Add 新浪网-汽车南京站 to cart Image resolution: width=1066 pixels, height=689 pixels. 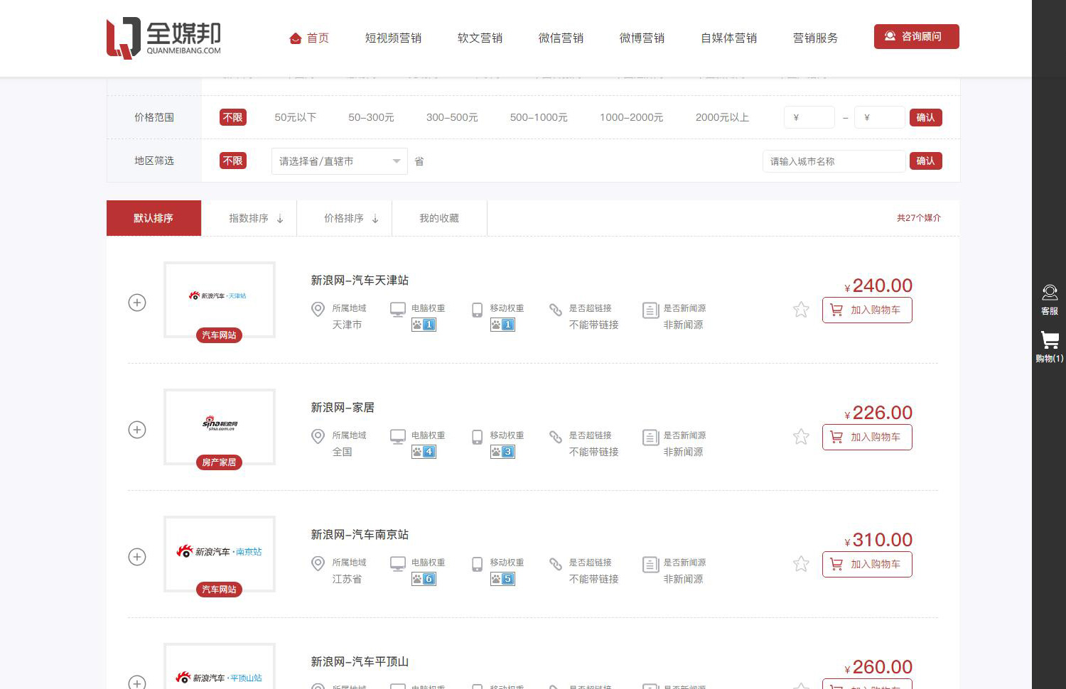pyautogui.click(x=867, y=565)
